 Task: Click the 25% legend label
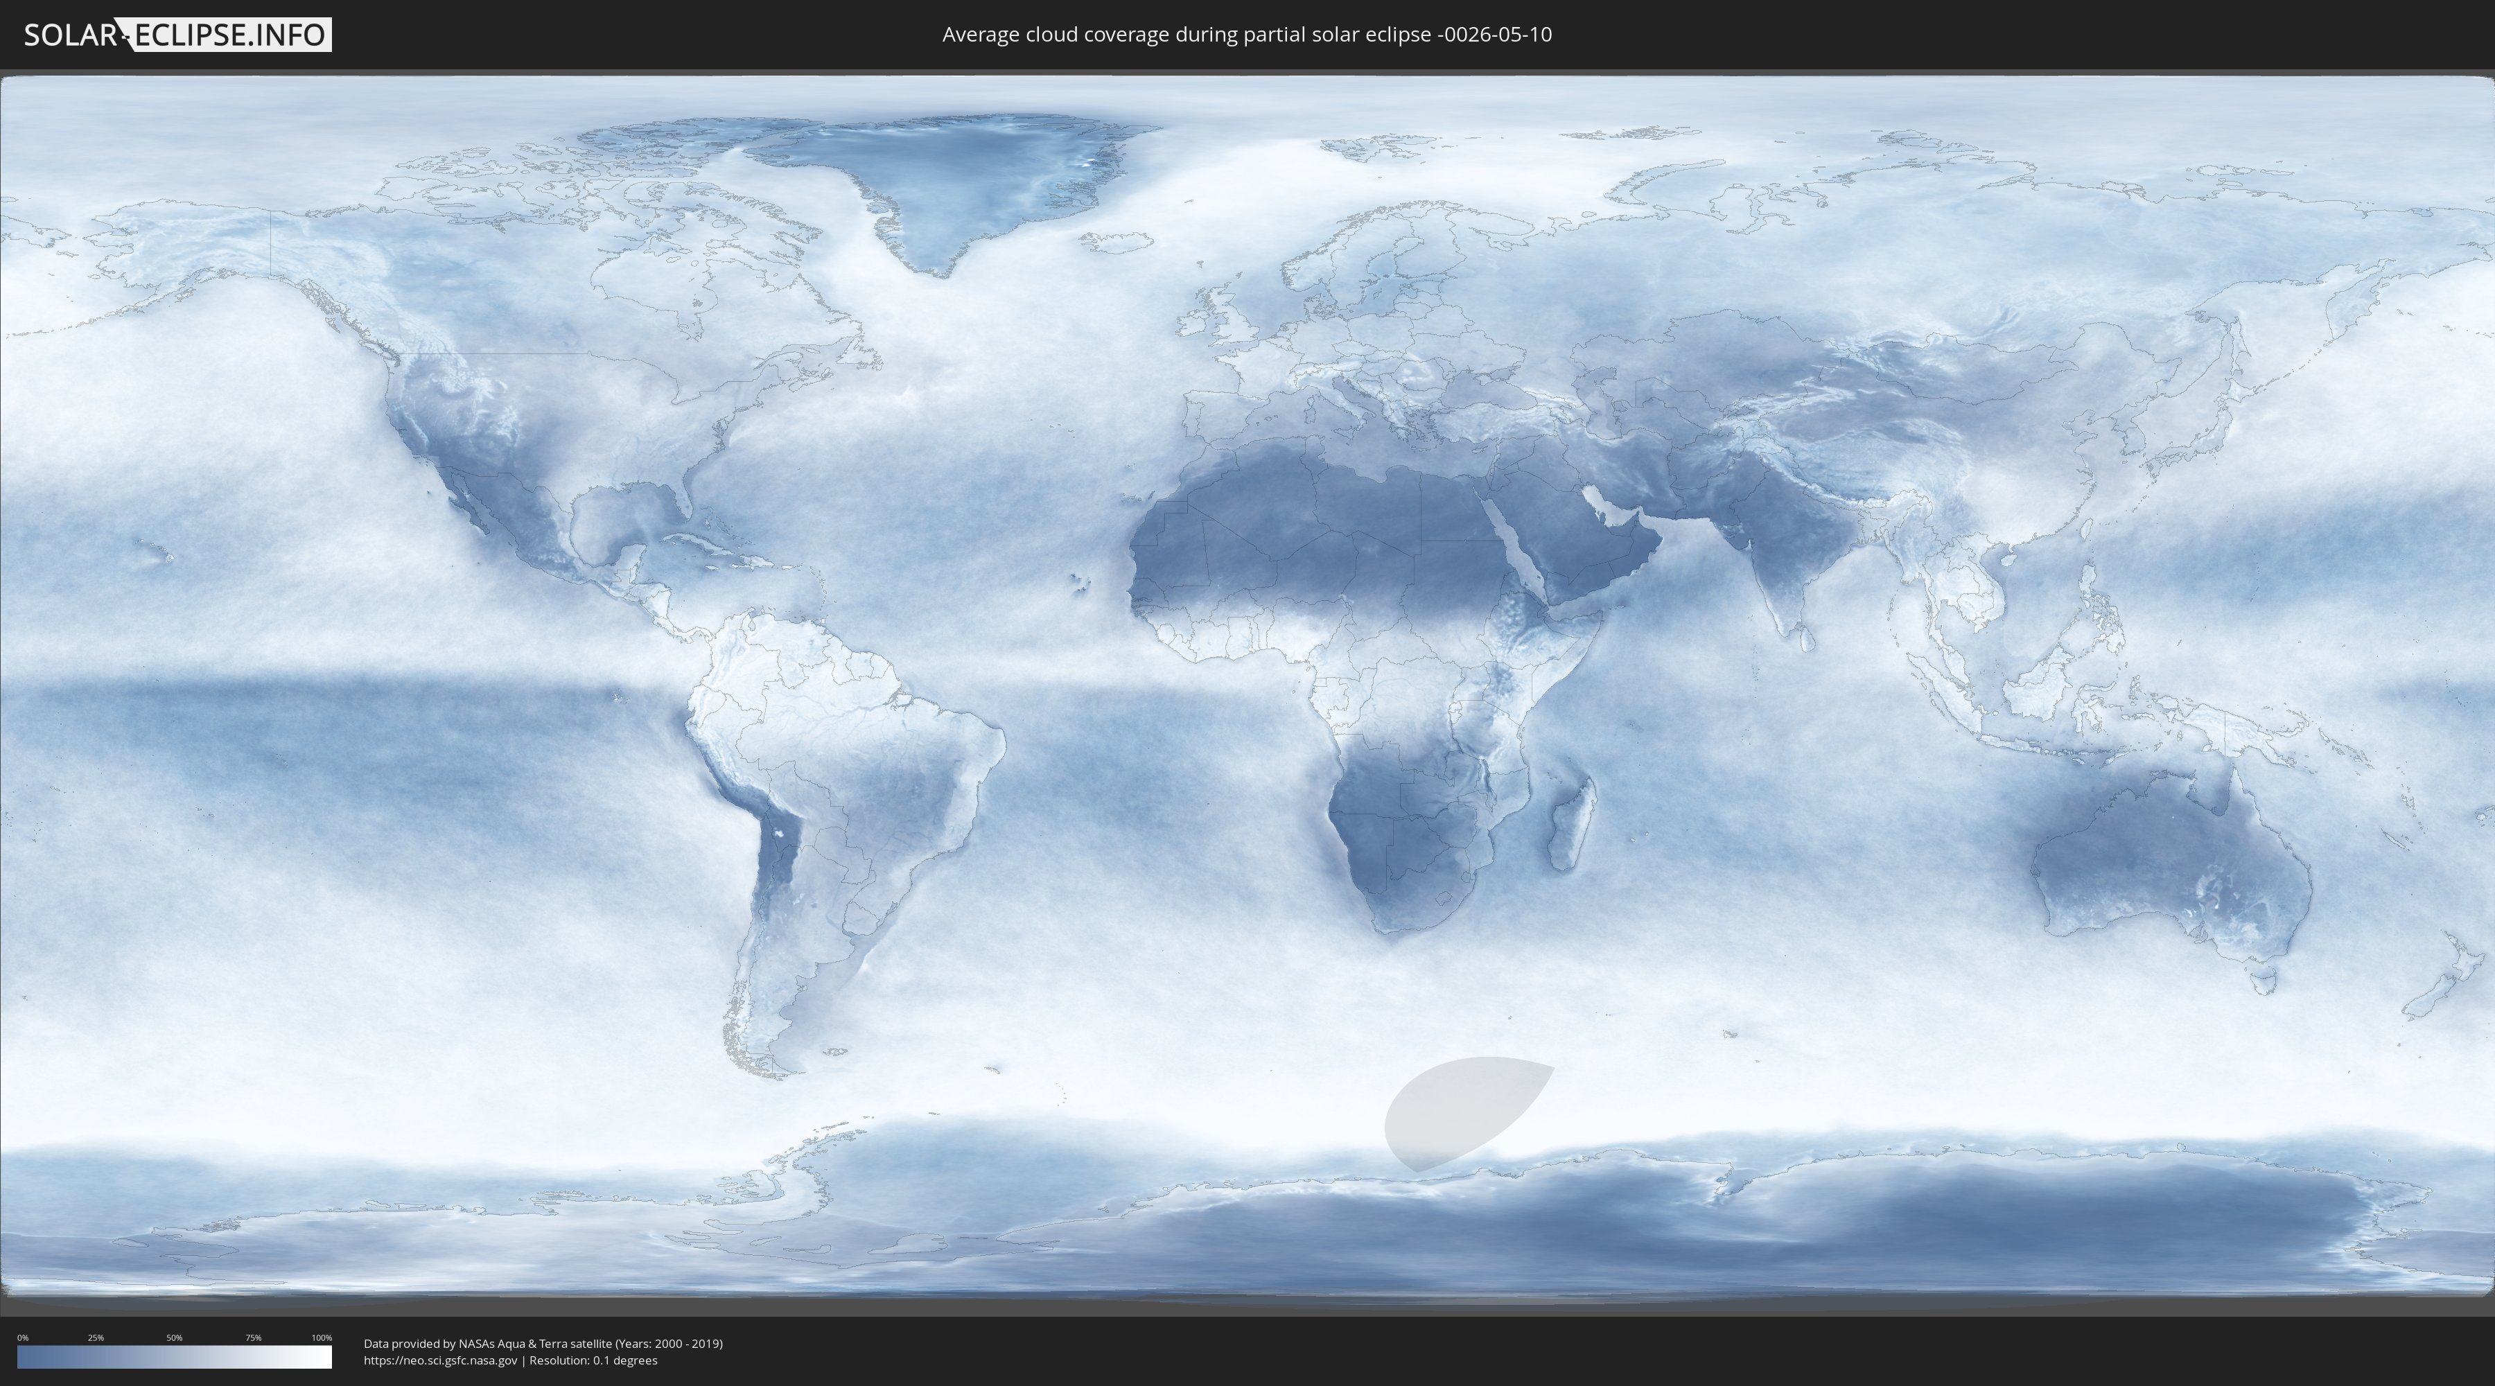pos(96,1337)
